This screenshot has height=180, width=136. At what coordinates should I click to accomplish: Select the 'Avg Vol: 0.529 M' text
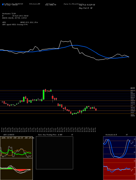click(87, 5)
